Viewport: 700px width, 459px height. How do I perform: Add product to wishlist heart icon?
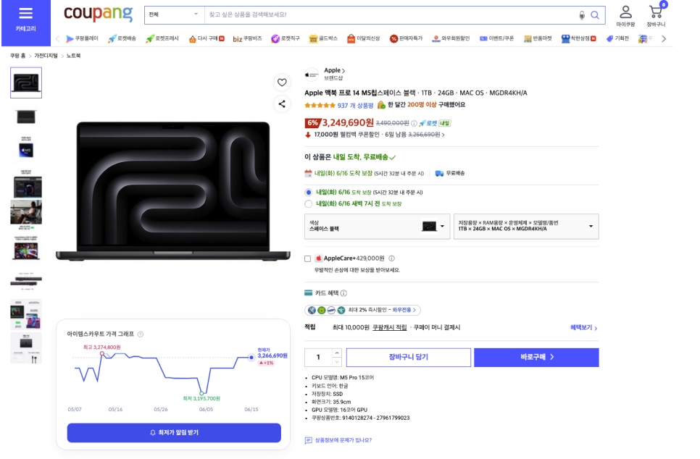click(282, 83)
